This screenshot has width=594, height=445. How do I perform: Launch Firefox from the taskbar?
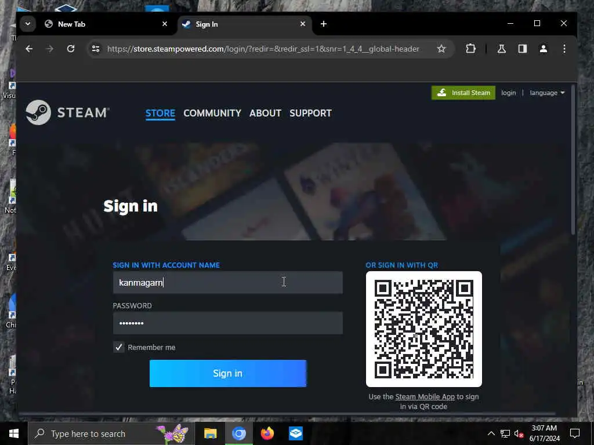[x=267, y=433]
